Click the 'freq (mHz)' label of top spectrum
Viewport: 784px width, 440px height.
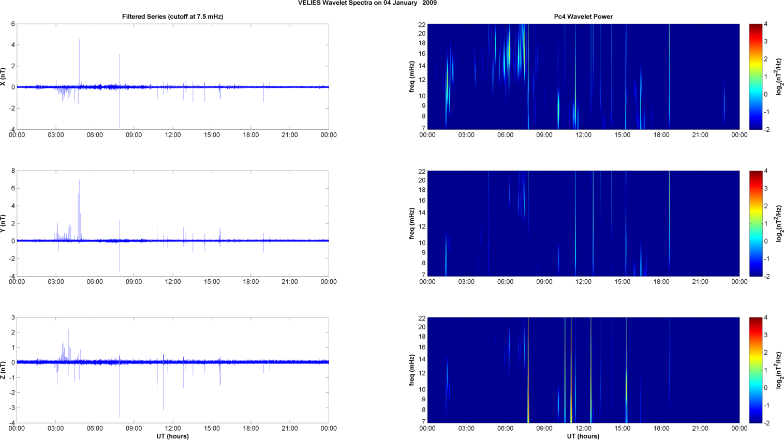(412, 77)
